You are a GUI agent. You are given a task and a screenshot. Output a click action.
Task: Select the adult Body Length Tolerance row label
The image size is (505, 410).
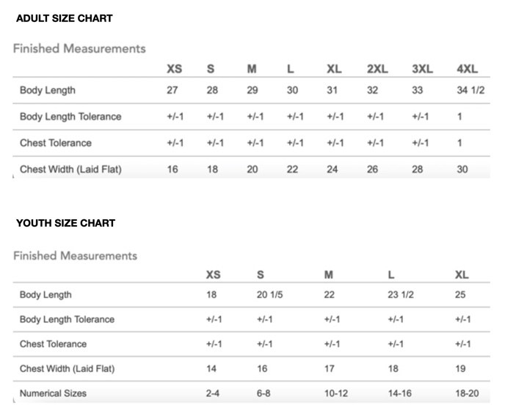[70, 117]
